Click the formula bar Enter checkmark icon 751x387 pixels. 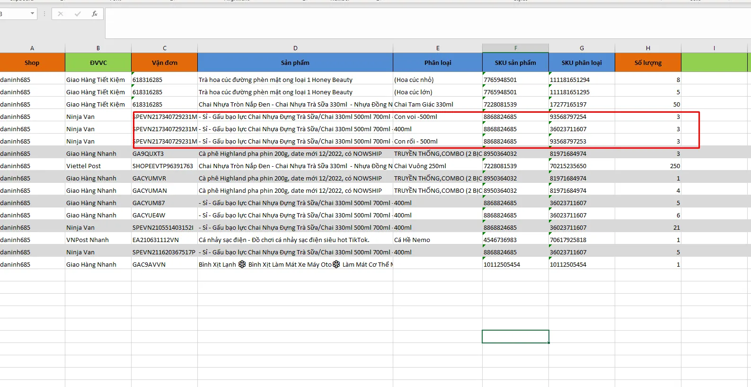tap(78, 14)
